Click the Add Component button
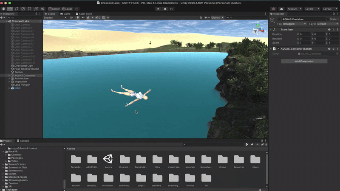Image resolution: width=340 pixels, height=191 pixels. 304,61
